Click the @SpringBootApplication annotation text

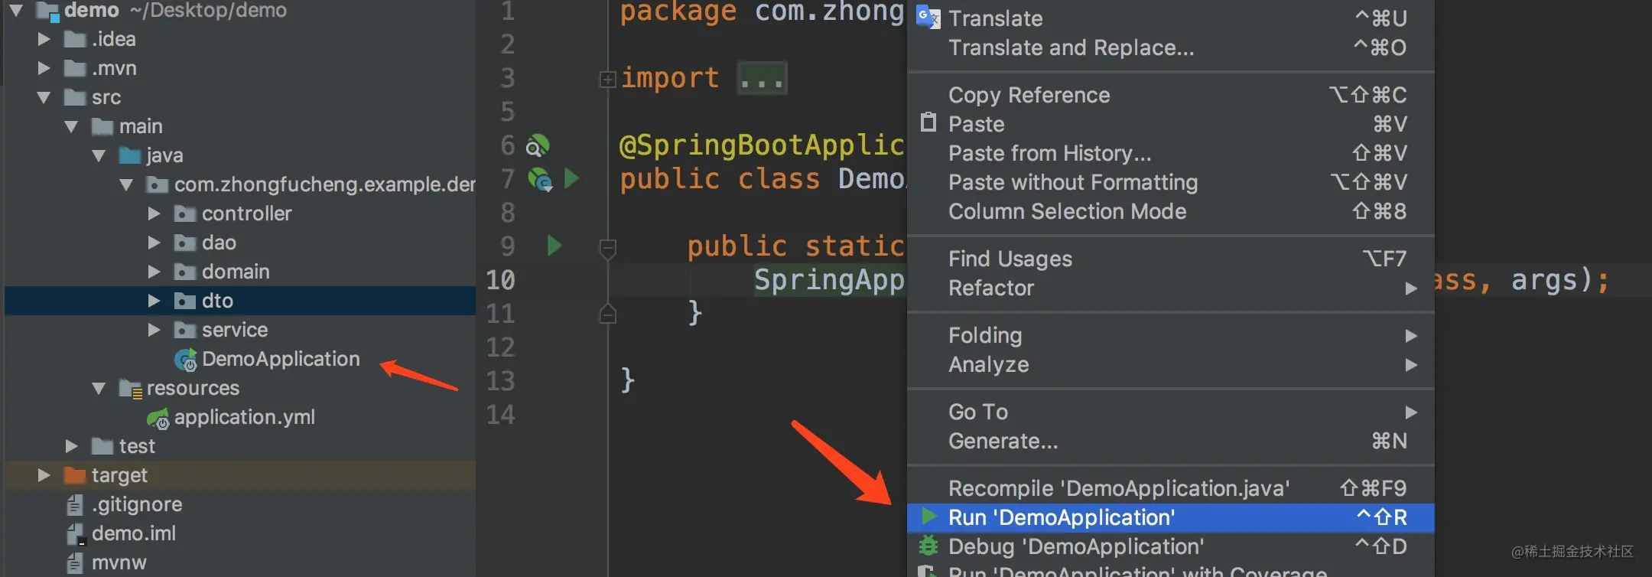(x=762, y=145)
